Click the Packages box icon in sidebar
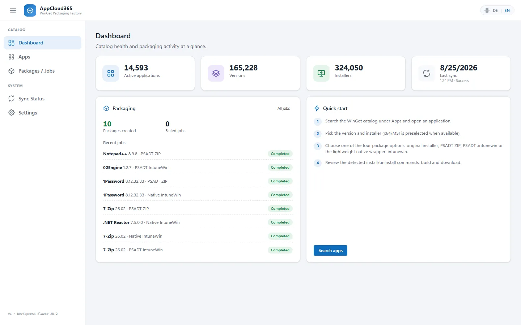This screenshot has width=521, height=325. pyautogui.click(x=12, y=71)
